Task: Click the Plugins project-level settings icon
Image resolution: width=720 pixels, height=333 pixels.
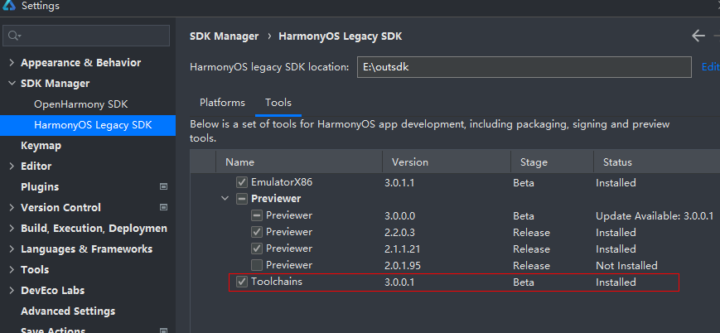Action: 163,187
